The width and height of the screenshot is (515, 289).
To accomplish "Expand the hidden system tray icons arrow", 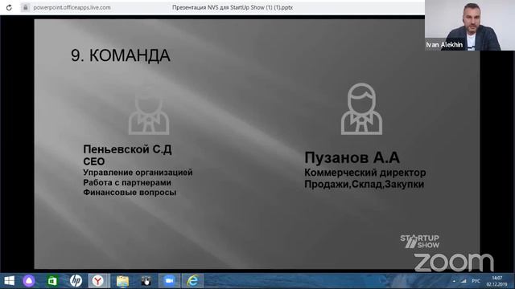I will (454, 281).
